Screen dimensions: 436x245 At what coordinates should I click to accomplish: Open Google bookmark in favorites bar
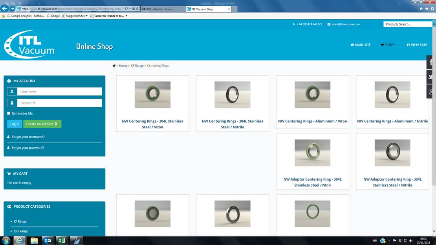coord(53,16)
